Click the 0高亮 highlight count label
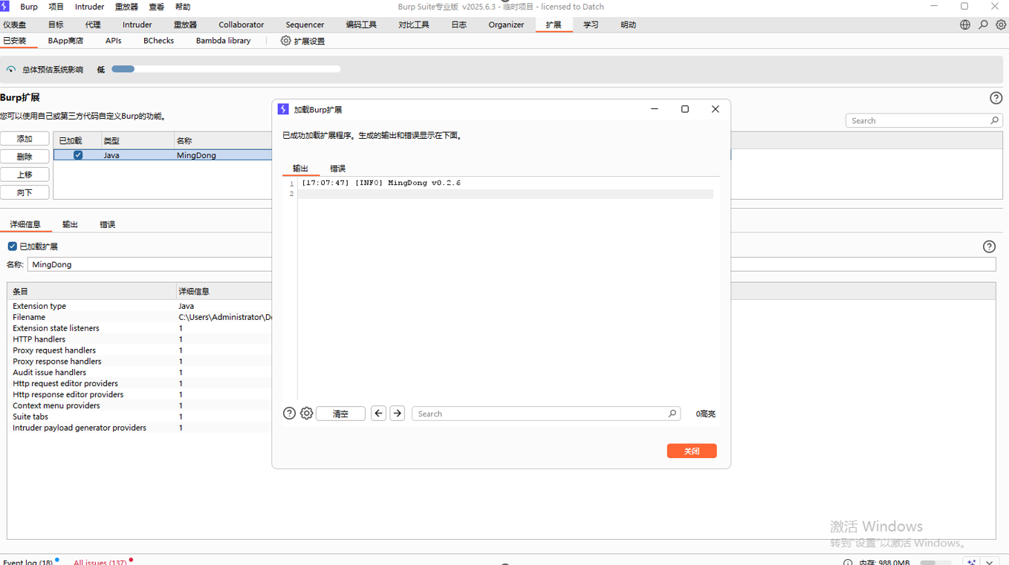1009x565 pixels. click(705, 414)
